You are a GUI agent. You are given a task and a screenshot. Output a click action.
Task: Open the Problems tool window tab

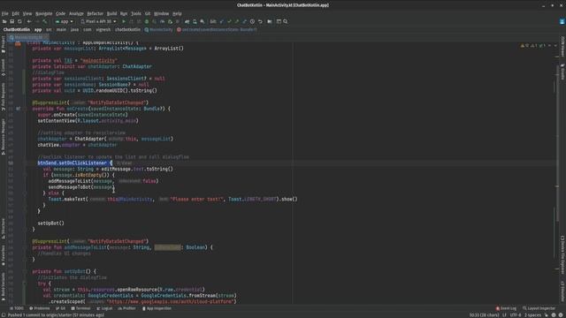pos(39,308)
